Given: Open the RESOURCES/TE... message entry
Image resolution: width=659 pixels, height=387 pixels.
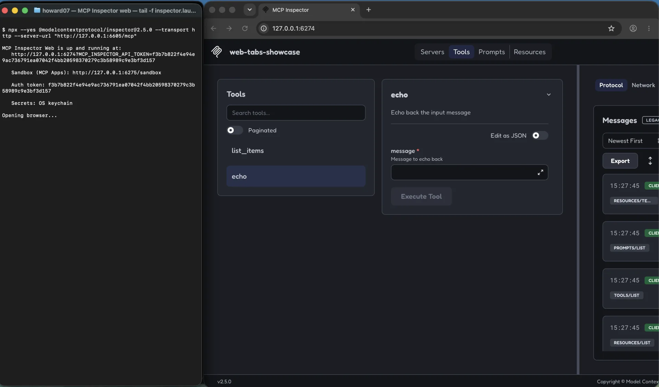Looking at the screenshot, I should coord(631,194).
